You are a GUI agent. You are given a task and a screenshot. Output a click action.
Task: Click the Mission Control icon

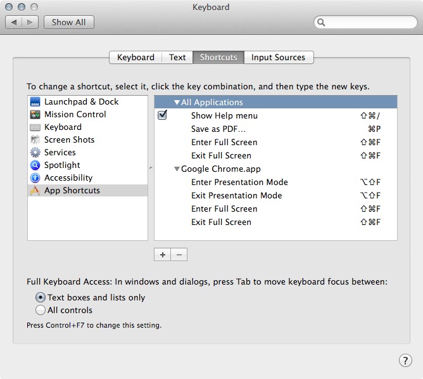click(35, 115)
